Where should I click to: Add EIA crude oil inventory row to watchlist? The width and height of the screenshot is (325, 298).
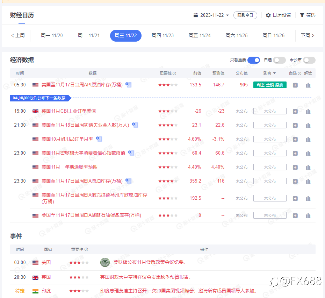tap(295, 182)
